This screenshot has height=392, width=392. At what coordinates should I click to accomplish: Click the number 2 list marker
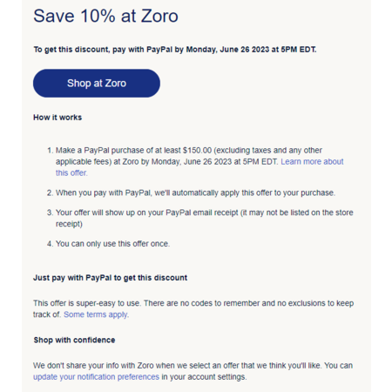coord(50,193)
